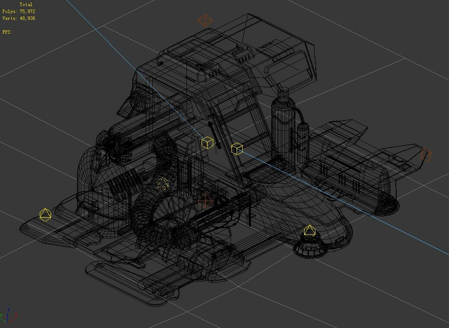Viewport: 449px width, 328px height.
Task: Click the green Y axis of the world tripod
Action: coord(2,318)
